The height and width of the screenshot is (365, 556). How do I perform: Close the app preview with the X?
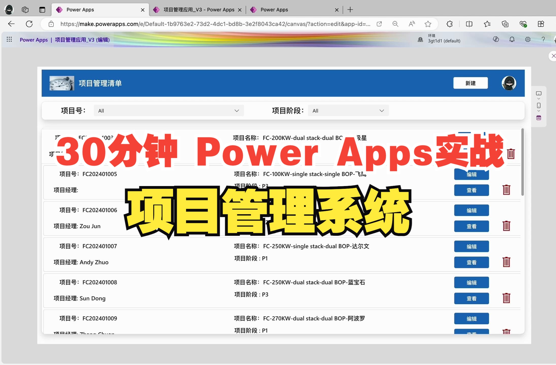[x=553, y=56]
